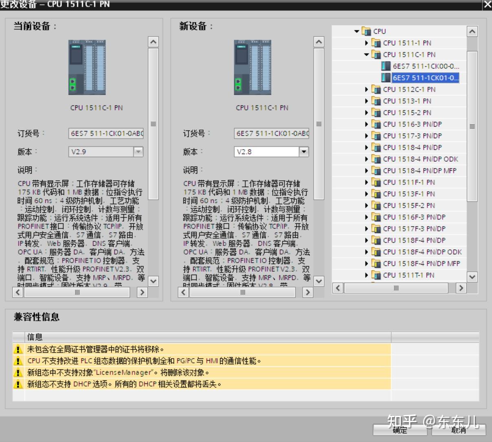492x442 pixels.
Task: Click new device order number field
Action: (272, 133)
